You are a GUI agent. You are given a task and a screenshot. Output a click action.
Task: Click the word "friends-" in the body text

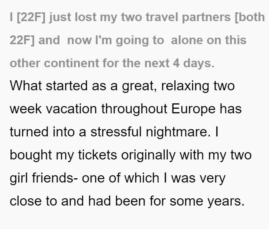pyautogui.click(x=55, y=178)
